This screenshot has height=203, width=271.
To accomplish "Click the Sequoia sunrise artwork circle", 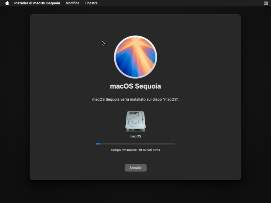I will pyautogui.click(x=135, y=56).
